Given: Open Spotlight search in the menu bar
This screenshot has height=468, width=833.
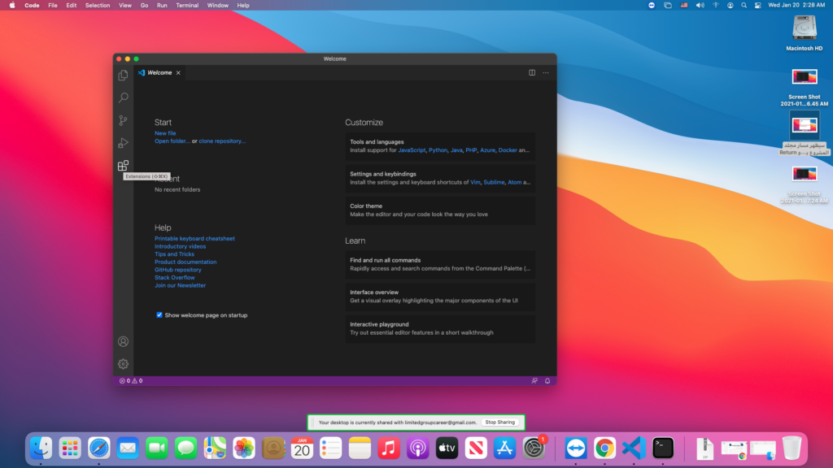Looking at the screenshot, I should pos(744,6).
